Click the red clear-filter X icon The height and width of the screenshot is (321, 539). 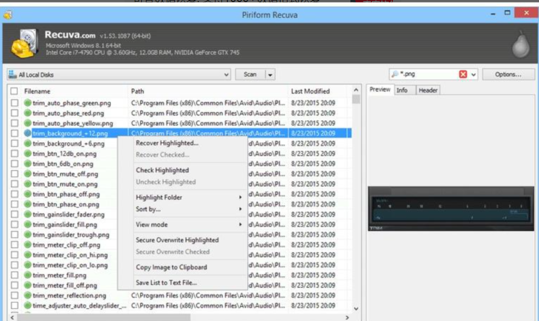[x=463, y=74]
